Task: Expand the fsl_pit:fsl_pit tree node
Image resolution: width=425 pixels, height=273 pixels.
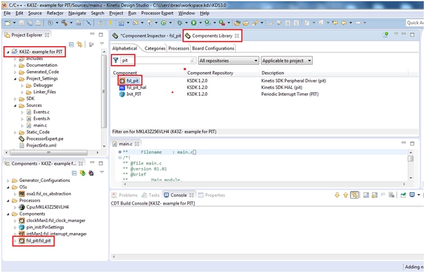Action: click(x=15, y=241)
